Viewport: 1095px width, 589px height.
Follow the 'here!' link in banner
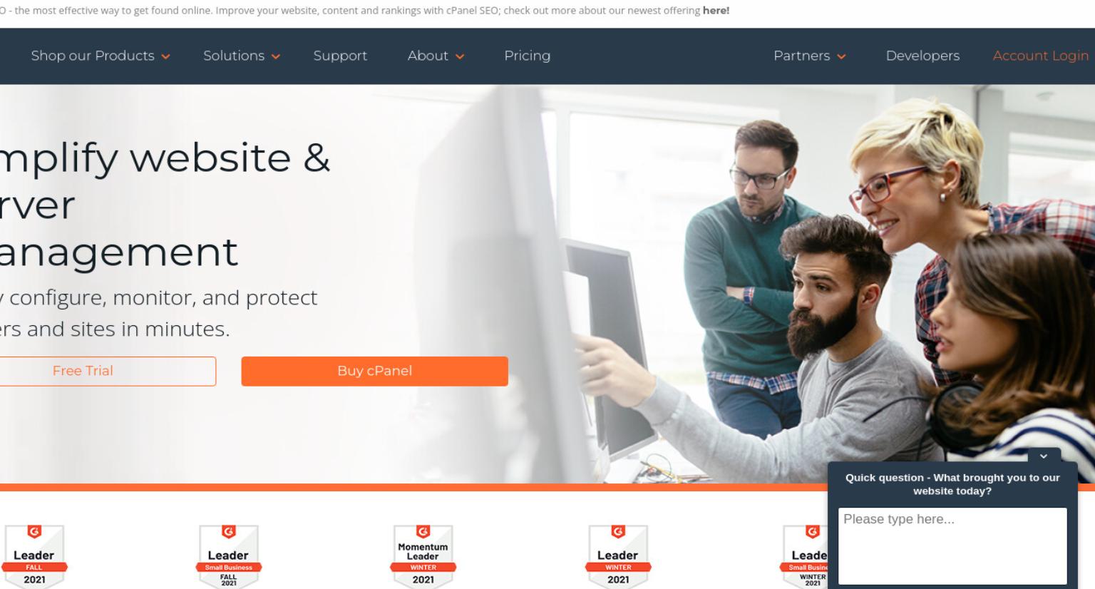pyautogui.click(x=716, y=11)
